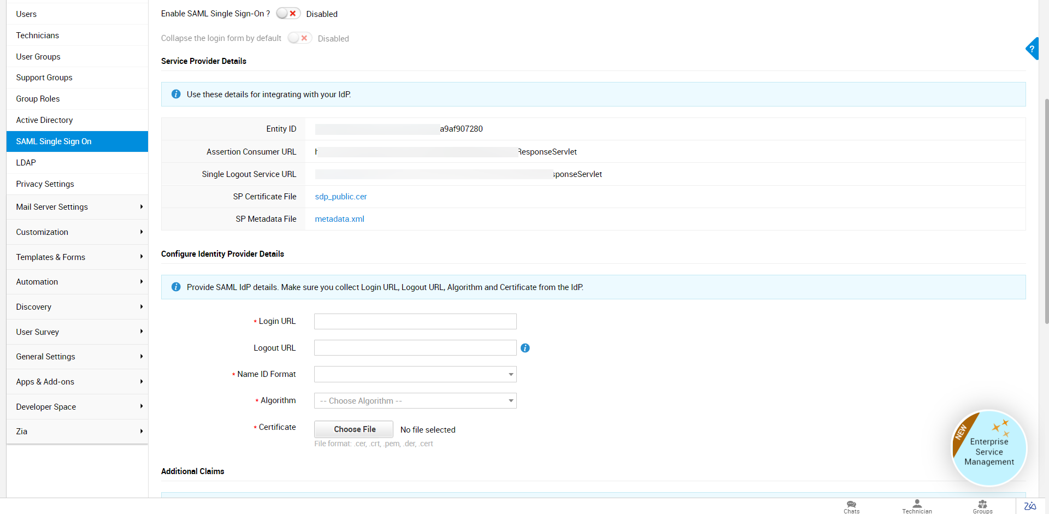Click the Entity ID value ending a9af907280
Viewport: 1049px width, 514px height.
[399, 129]
